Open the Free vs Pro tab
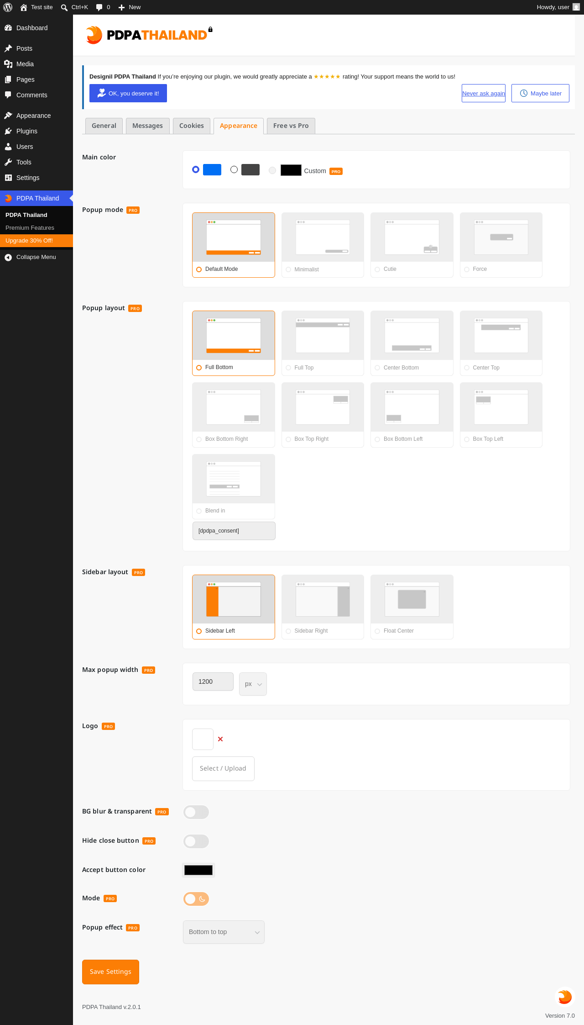The height and width of the screenshot is (1025, 584). click(291, 126)
